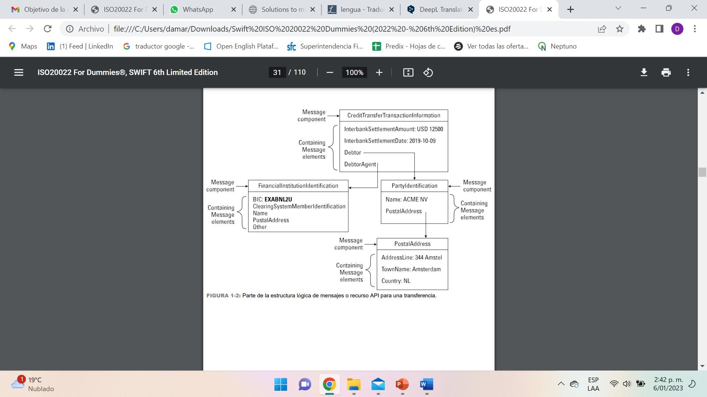
Task: Download the PDF file
Action: click(644, 72)
